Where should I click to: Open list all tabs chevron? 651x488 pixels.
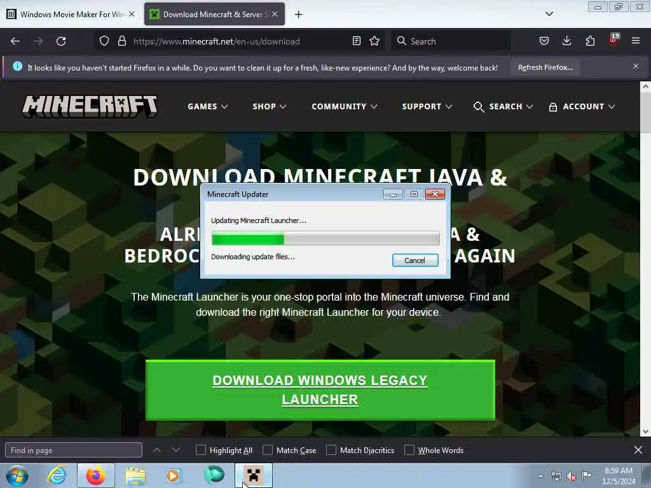point(549,14)
